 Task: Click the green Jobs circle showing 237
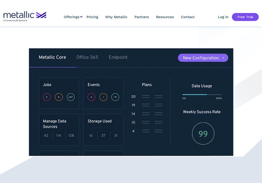[71, 97]
